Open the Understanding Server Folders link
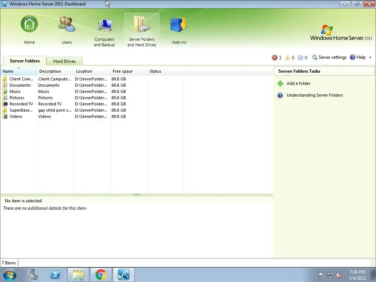This screenshot has height=282, width=376. (x=315, y=95)
